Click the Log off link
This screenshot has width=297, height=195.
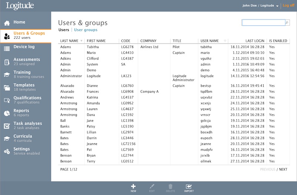pyautogui.click(x=288, y=6)
